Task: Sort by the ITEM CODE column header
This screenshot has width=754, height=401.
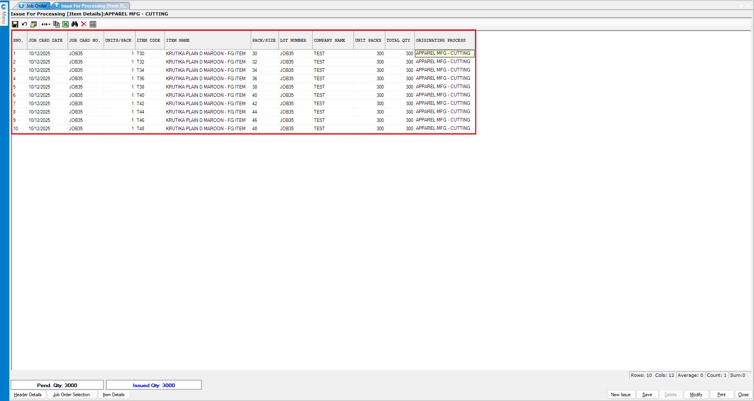Action: click(149, 40)
